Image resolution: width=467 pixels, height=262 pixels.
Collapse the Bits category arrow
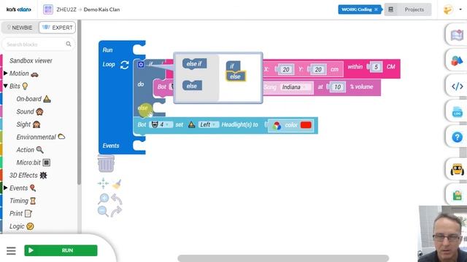(x=5, y=86)
